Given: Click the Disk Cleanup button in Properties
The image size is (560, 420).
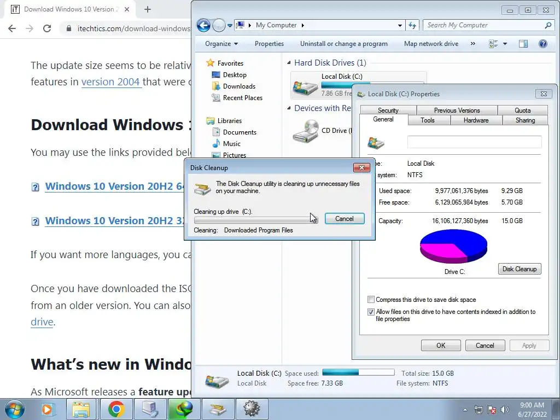Looking at the screenshot, I should click(x=520, y=269).
